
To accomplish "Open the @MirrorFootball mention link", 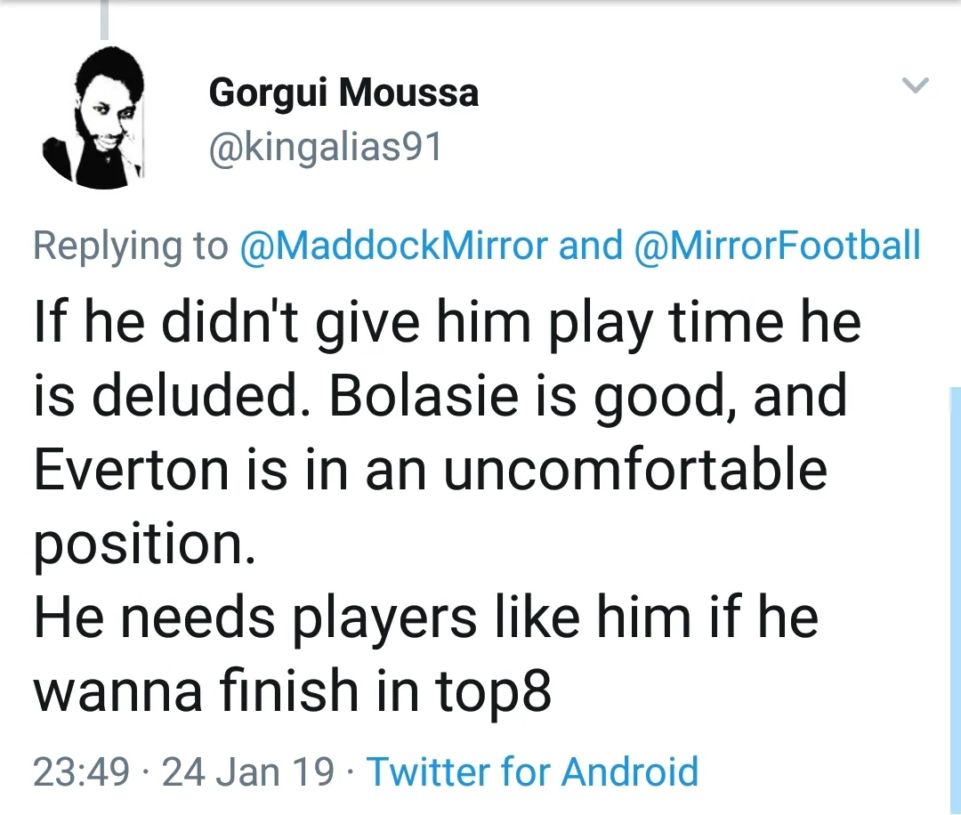I will coord(776,246).
